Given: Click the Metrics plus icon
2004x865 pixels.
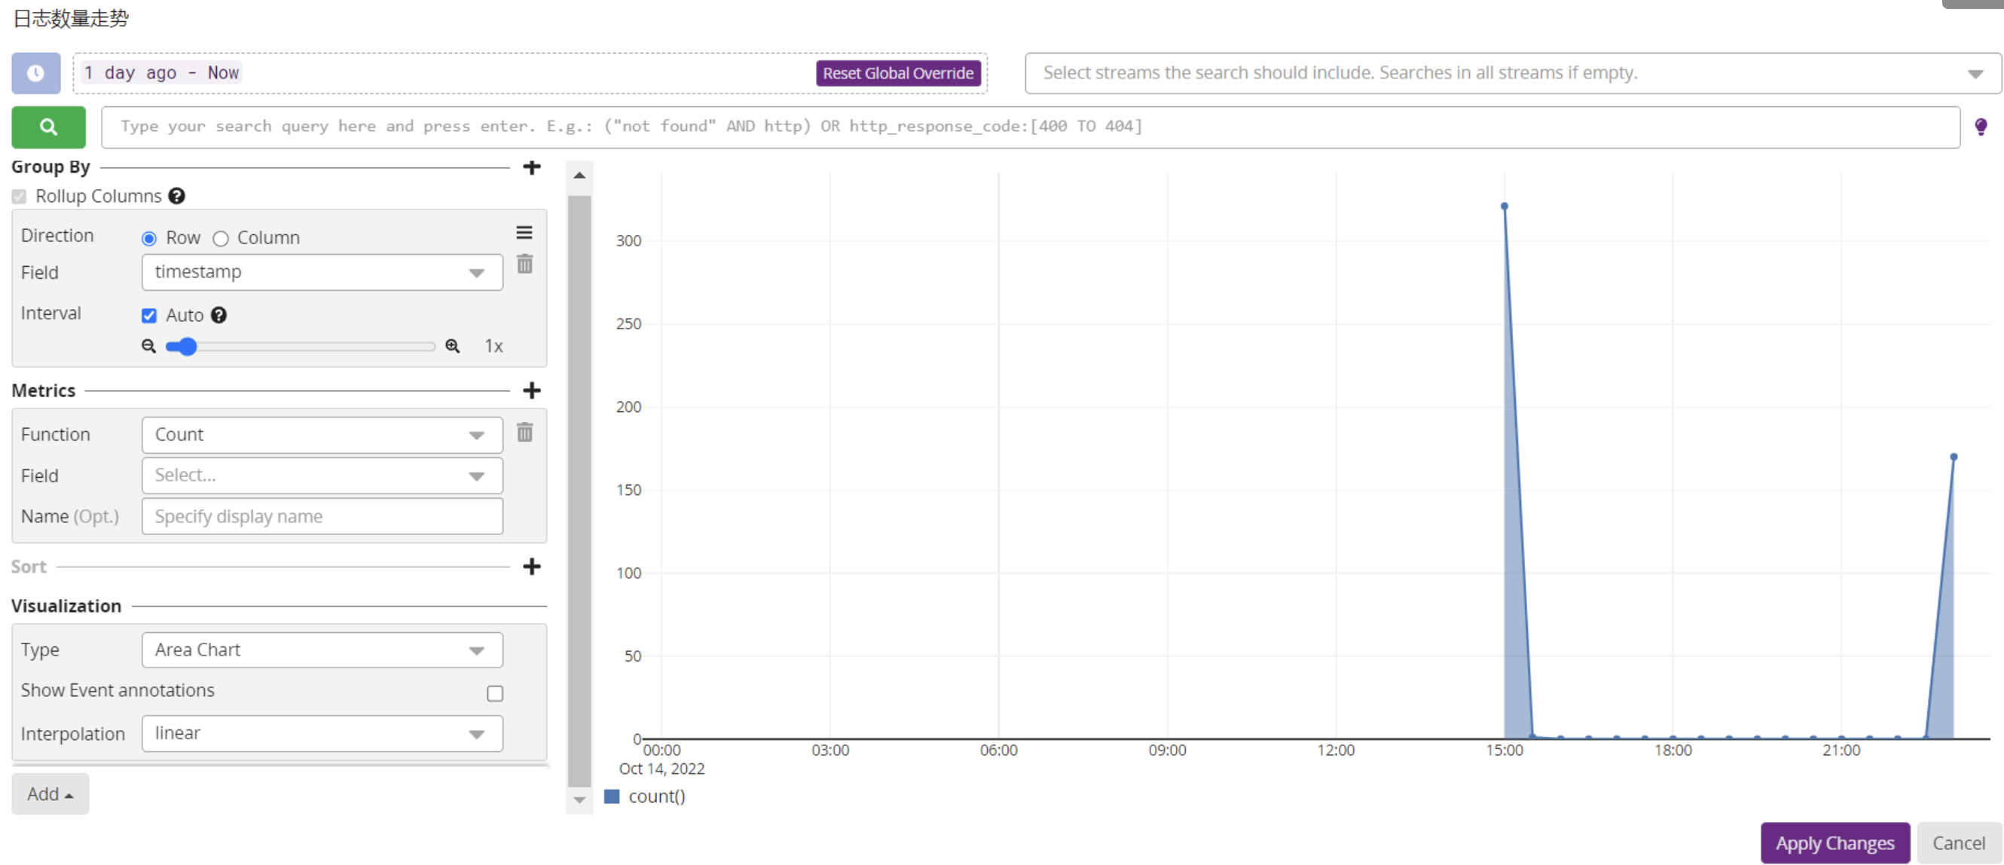Looking at the screenshot, I should (531, 390).
